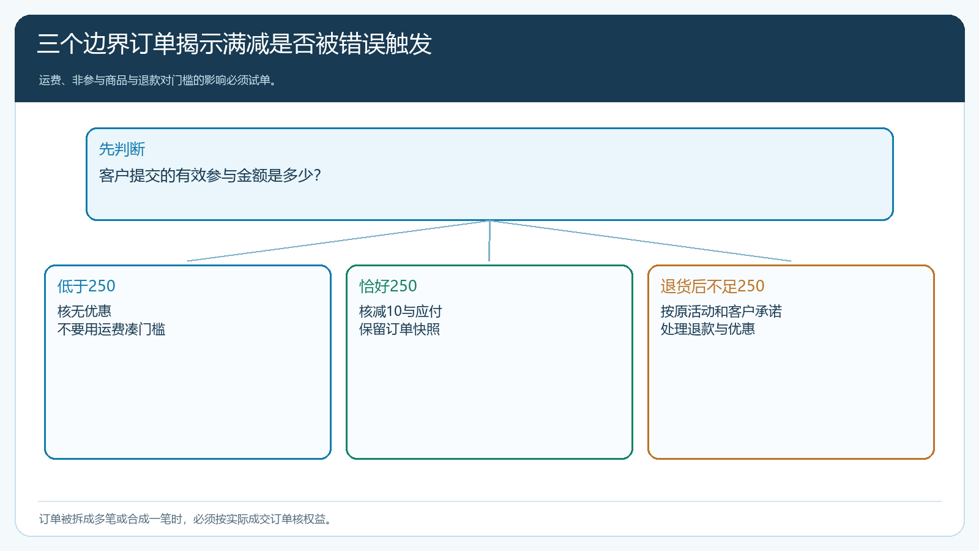Select the subtitle starting with 运费、非参与商品
Viewport: 979px width, 551px height.
point(159,80)
